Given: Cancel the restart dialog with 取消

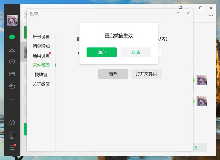Looking at the screenshot, I should pos(136,52).
